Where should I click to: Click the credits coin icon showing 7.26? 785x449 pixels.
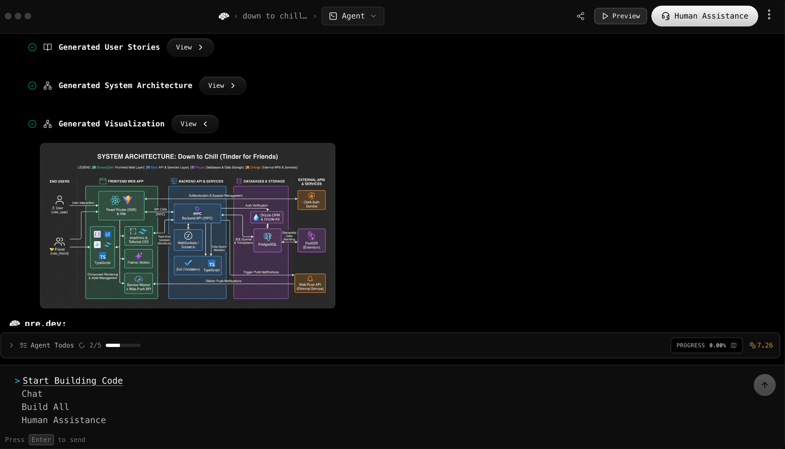coord(752,345)
